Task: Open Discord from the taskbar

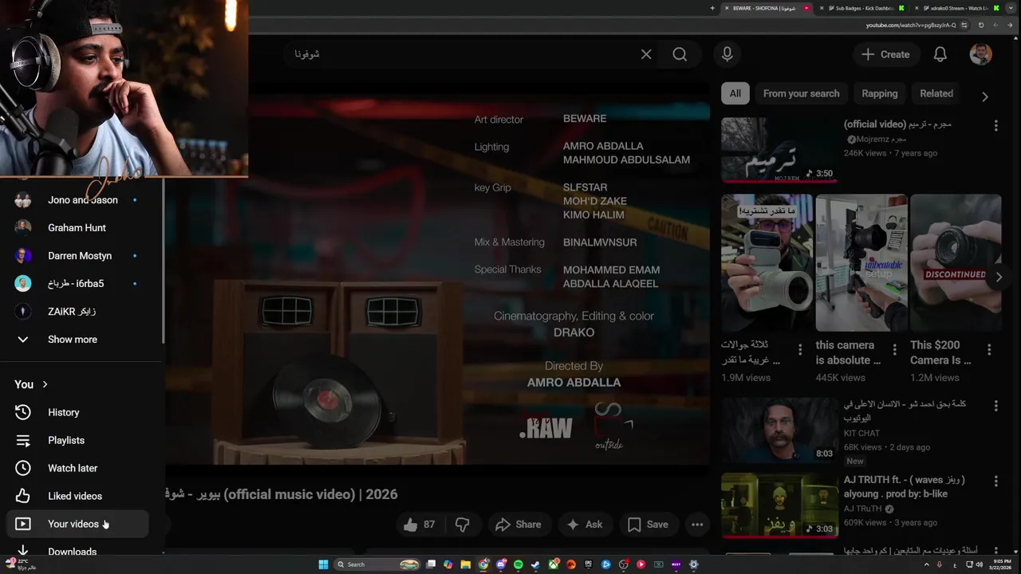Action: [500, 564]
